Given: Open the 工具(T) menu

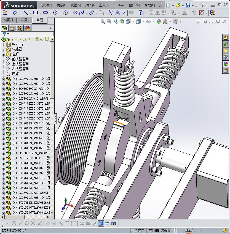Looking at the screenshot, I should pos(104,5).
